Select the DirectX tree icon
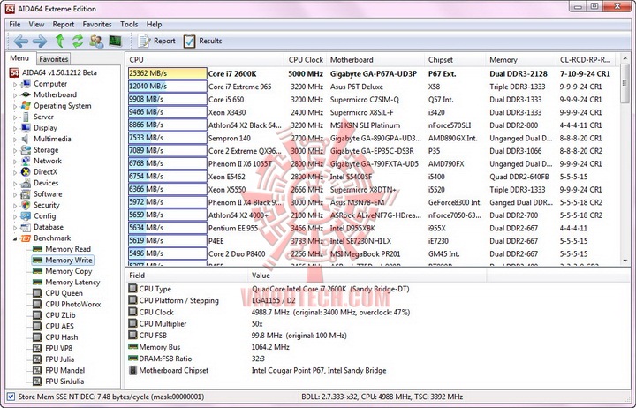The width and height of the screenshot is (636, 408). coord(26,172)
